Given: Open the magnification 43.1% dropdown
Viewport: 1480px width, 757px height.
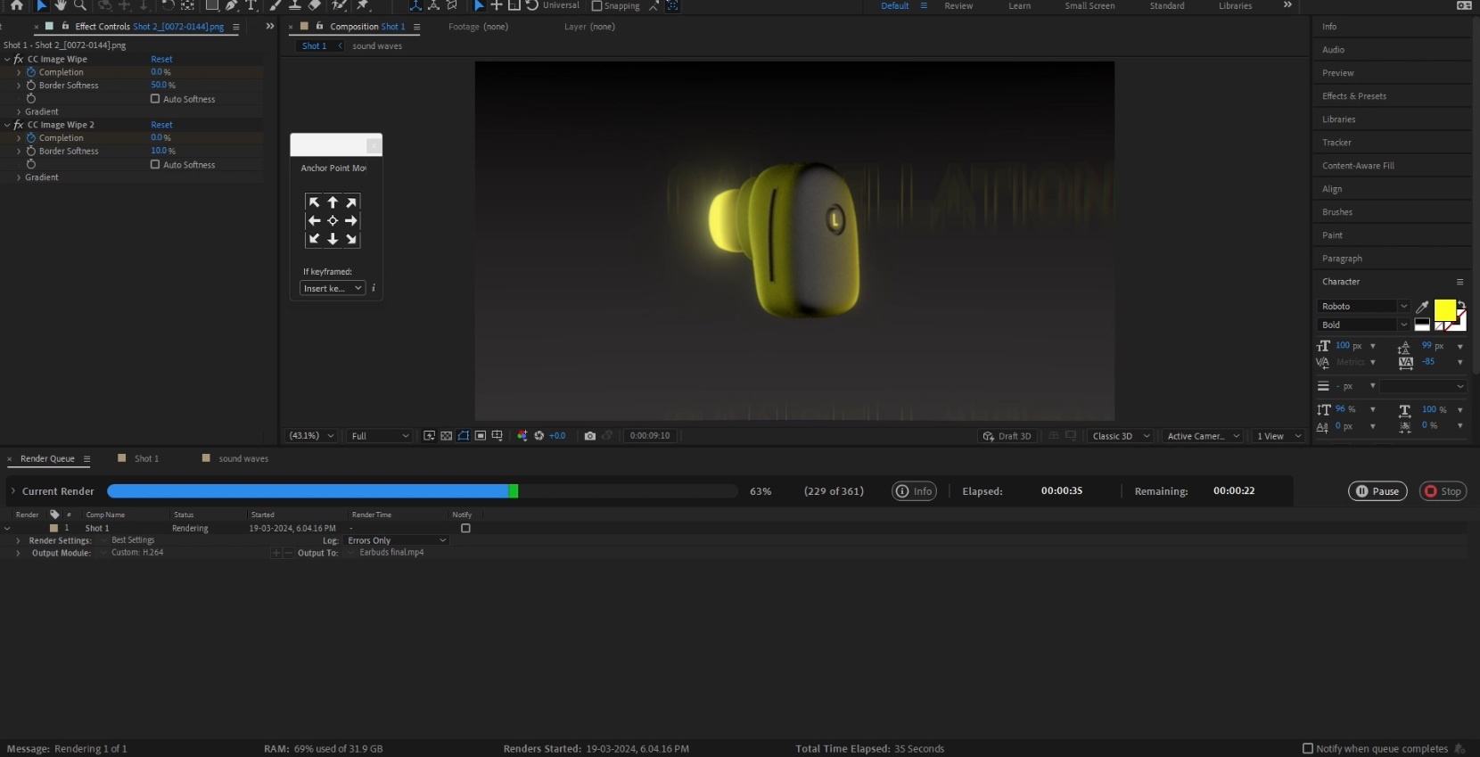Looking at the screenshot, I should coord(311,436).
